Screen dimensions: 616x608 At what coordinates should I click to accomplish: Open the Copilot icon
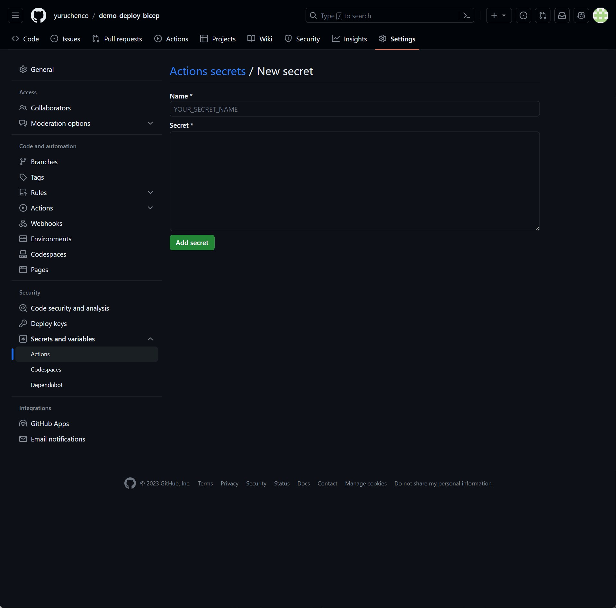point(581,15)
